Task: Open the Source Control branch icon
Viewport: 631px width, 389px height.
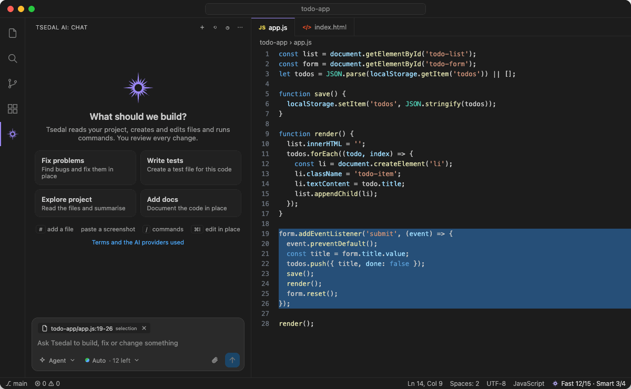Action: pos(13,84)
